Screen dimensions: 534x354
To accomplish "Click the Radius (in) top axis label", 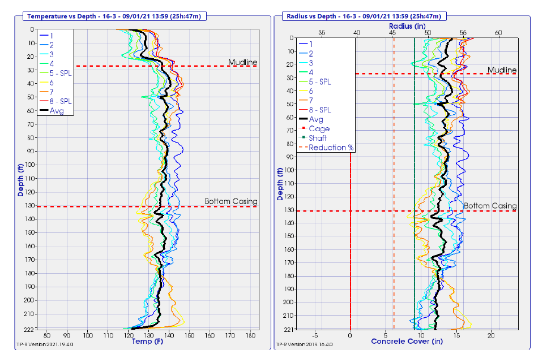I will 407,27.
